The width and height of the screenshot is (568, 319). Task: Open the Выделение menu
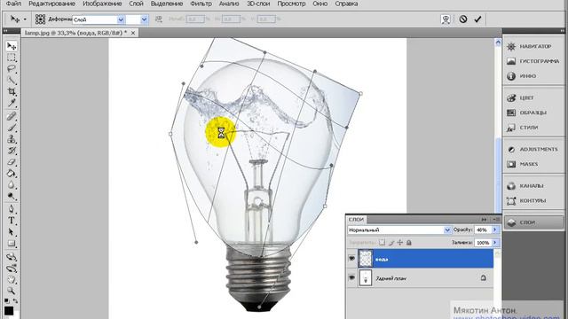167,4
